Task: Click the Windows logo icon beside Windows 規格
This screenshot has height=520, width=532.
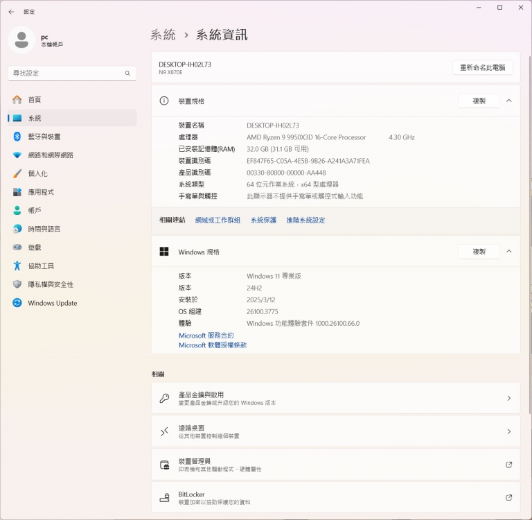Action: tap(164, 252)
